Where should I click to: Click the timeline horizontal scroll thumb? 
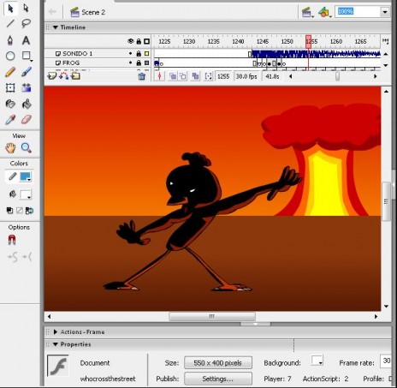[337, 76]
